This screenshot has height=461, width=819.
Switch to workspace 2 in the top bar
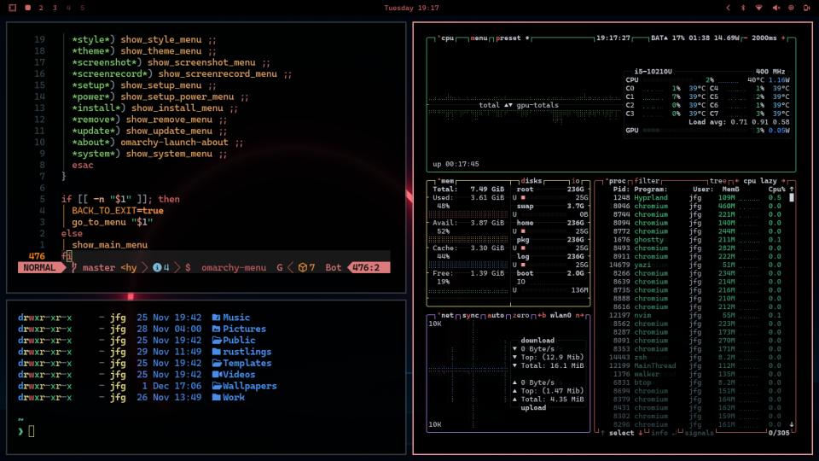pyautogui.click(x=41, y=8)
